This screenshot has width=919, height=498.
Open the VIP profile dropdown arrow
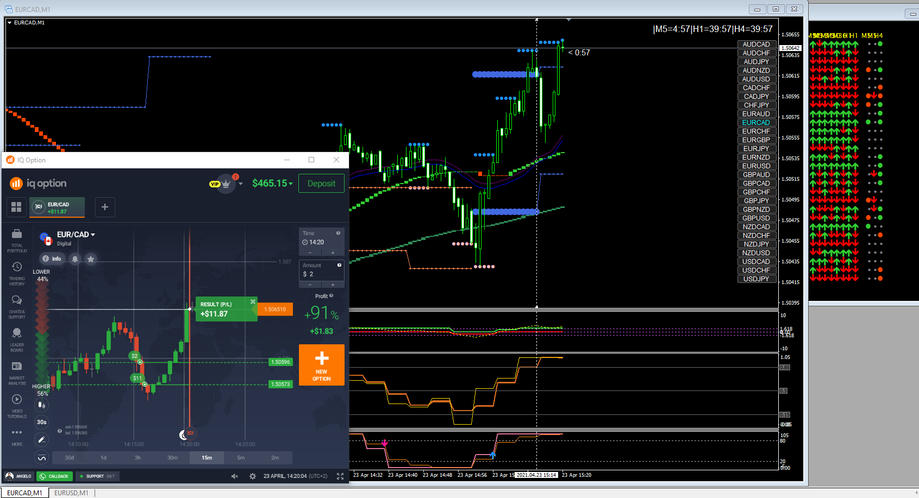tap(241, 184)
